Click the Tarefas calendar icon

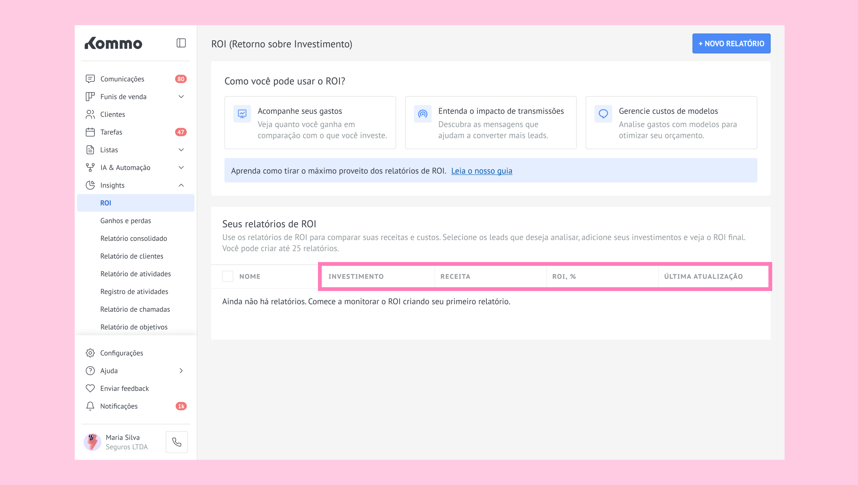click(x=90, y=132)
